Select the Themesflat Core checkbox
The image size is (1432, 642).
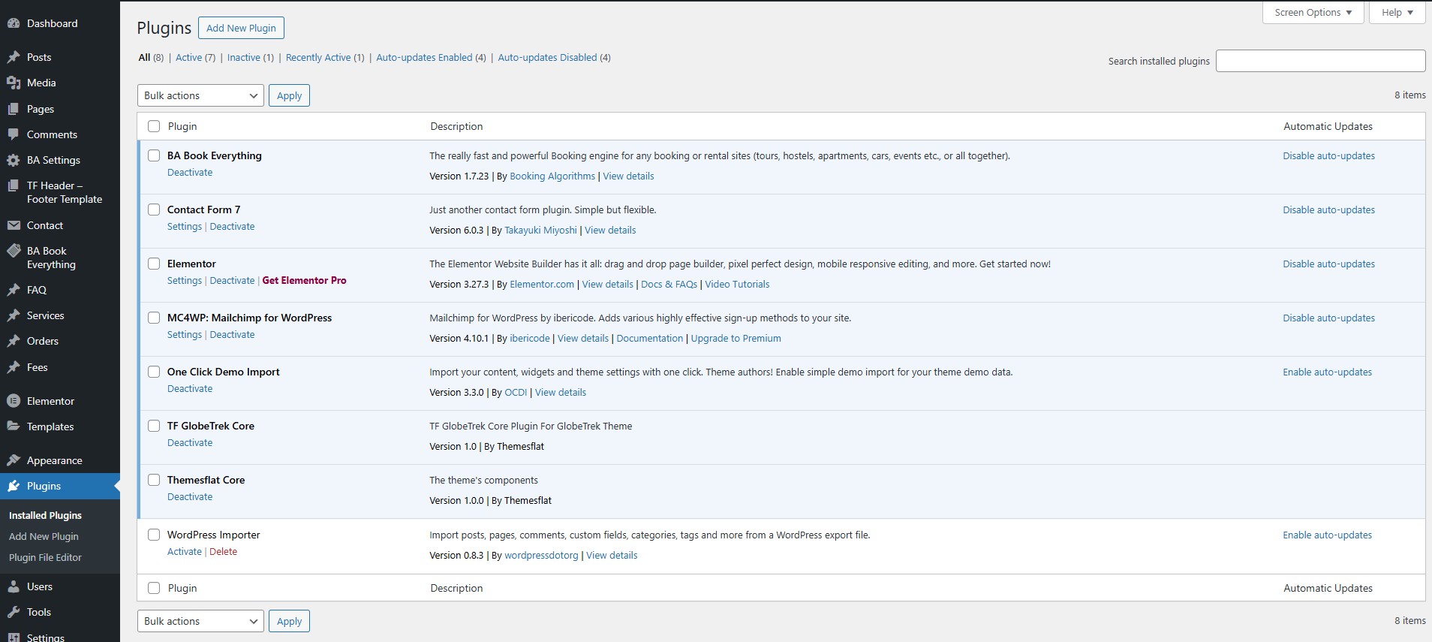coord(154,480)
